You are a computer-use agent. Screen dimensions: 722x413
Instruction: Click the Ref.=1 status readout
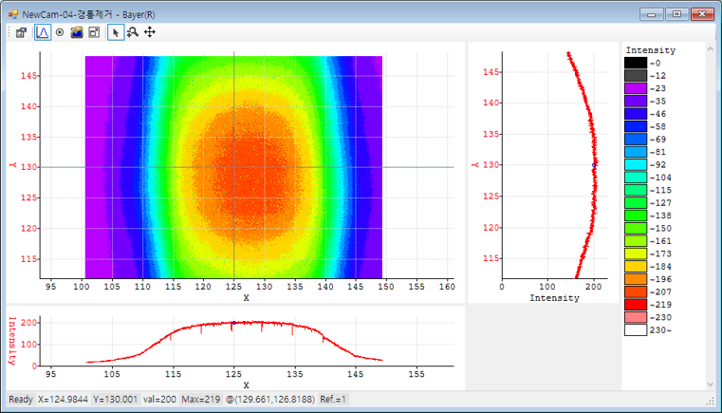click(x=333, y=399)
